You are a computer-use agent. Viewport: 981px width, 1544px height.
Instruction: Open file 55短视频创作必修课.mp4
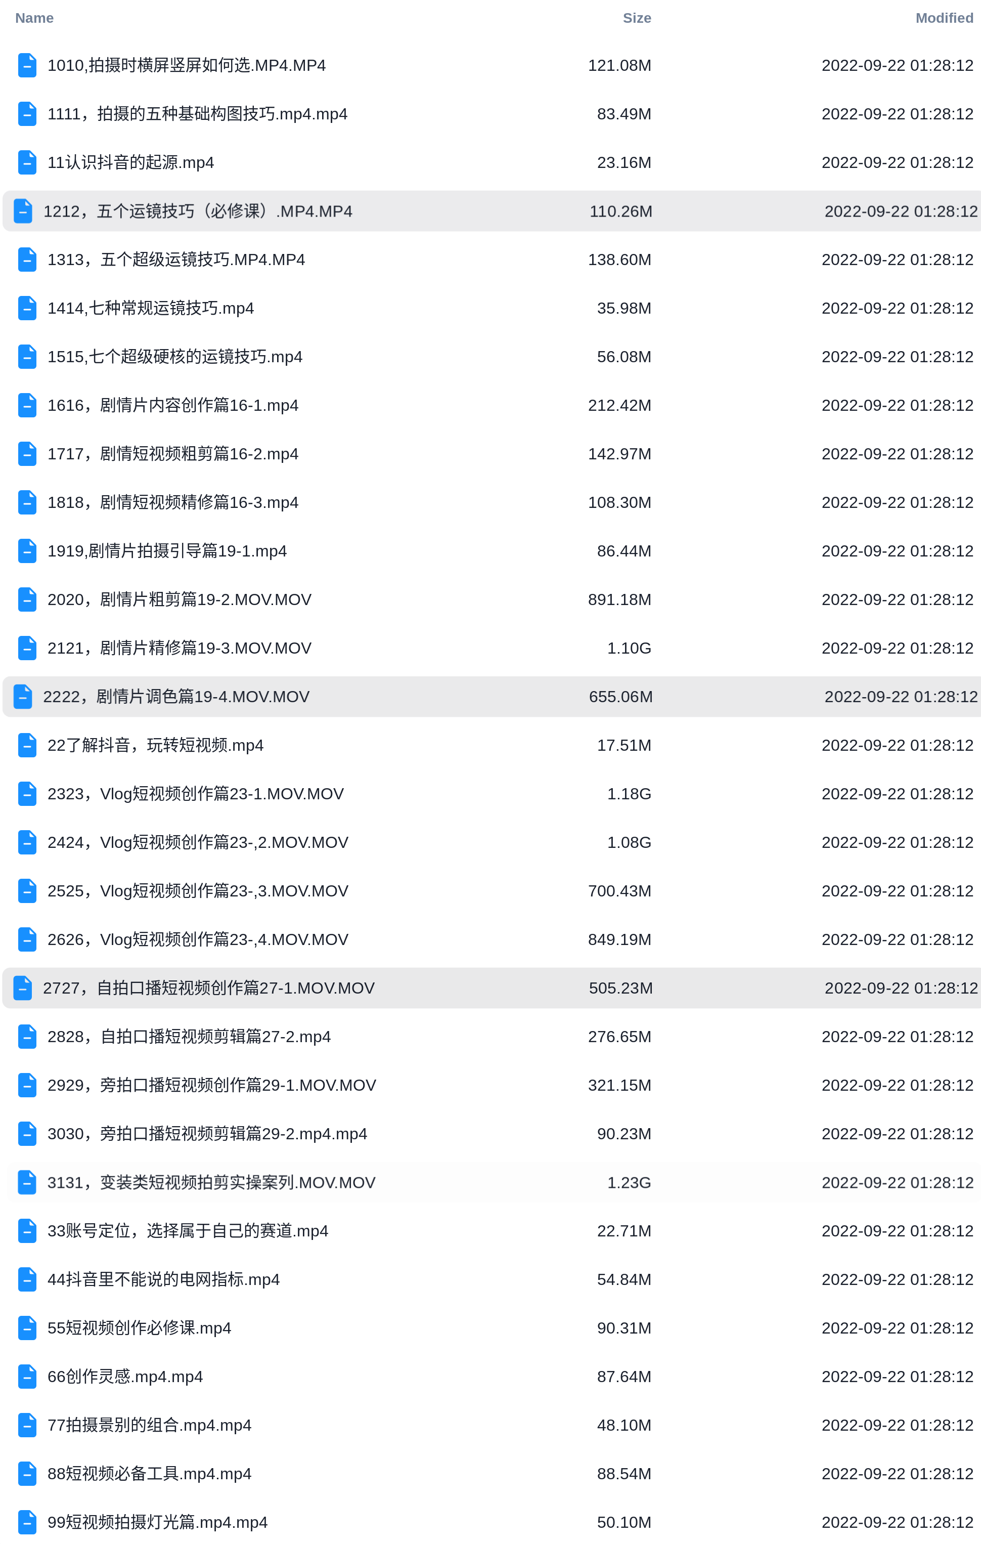pyautogui.click(x=139, y=1328)
